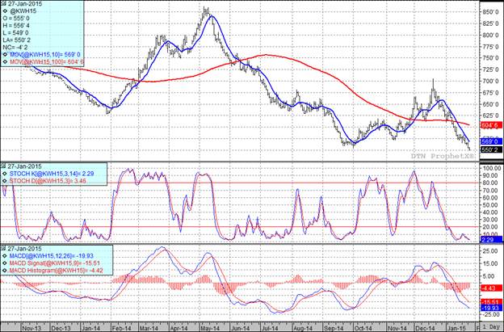
Task: Click the May-14 label on the time axis
Action: (x=209, y=328)
